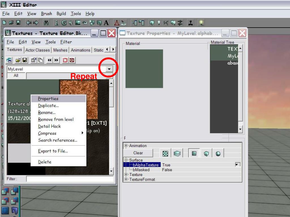Open the Brush menu in main menu bar

(46, 14)
